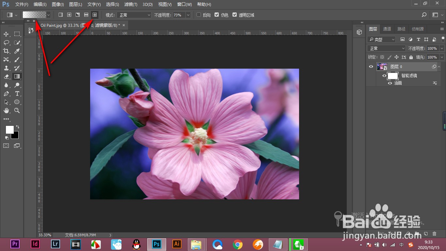The image size is (446, 251).
Task: Enable the 反向 (Reverse) checkbox
Action: tap(199, 15)
